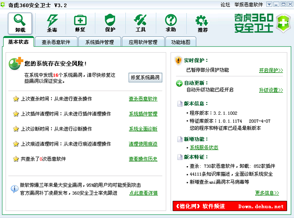Screen dimensions: 294x218
Task: Click the star beside 上次痕迹清理时间
Action: pos(16,144)
